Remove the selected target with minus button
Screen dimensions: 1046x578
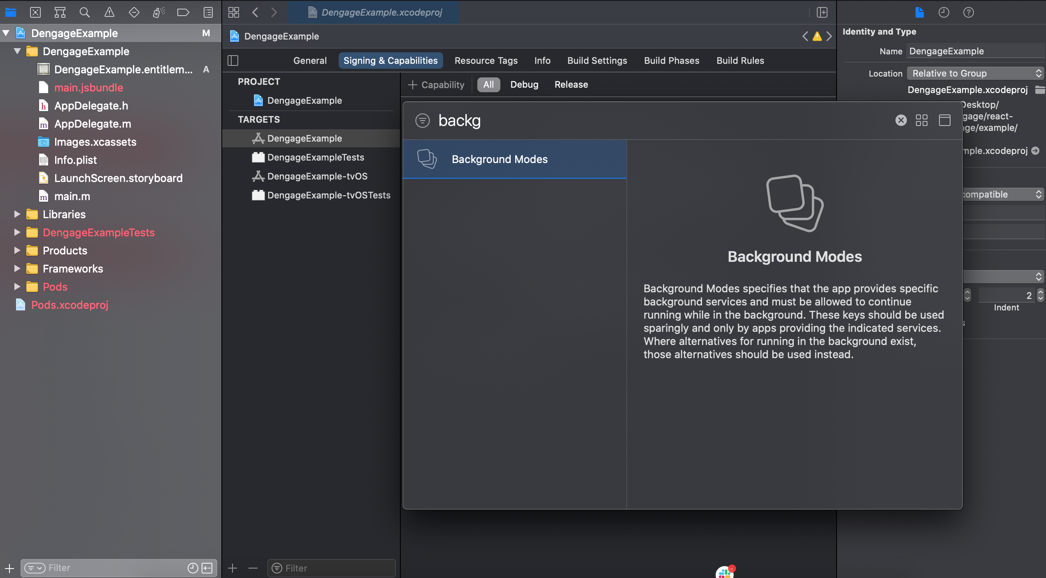[253, 568]
